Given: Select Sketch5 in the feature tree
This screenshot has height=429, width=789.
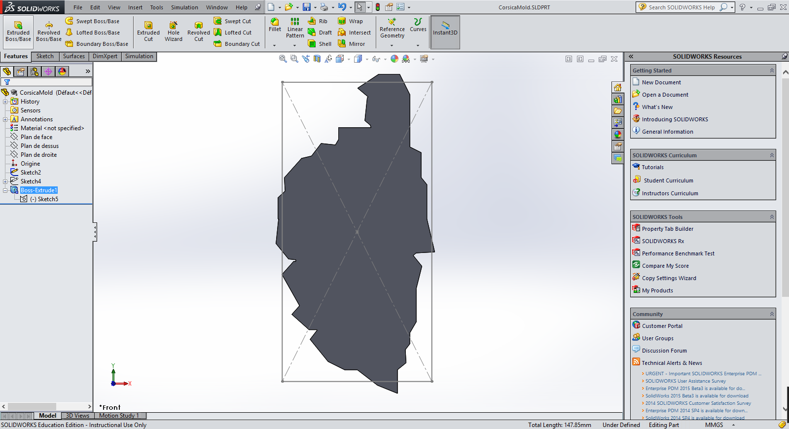Looking at the screenshot, I should [44, 199].
